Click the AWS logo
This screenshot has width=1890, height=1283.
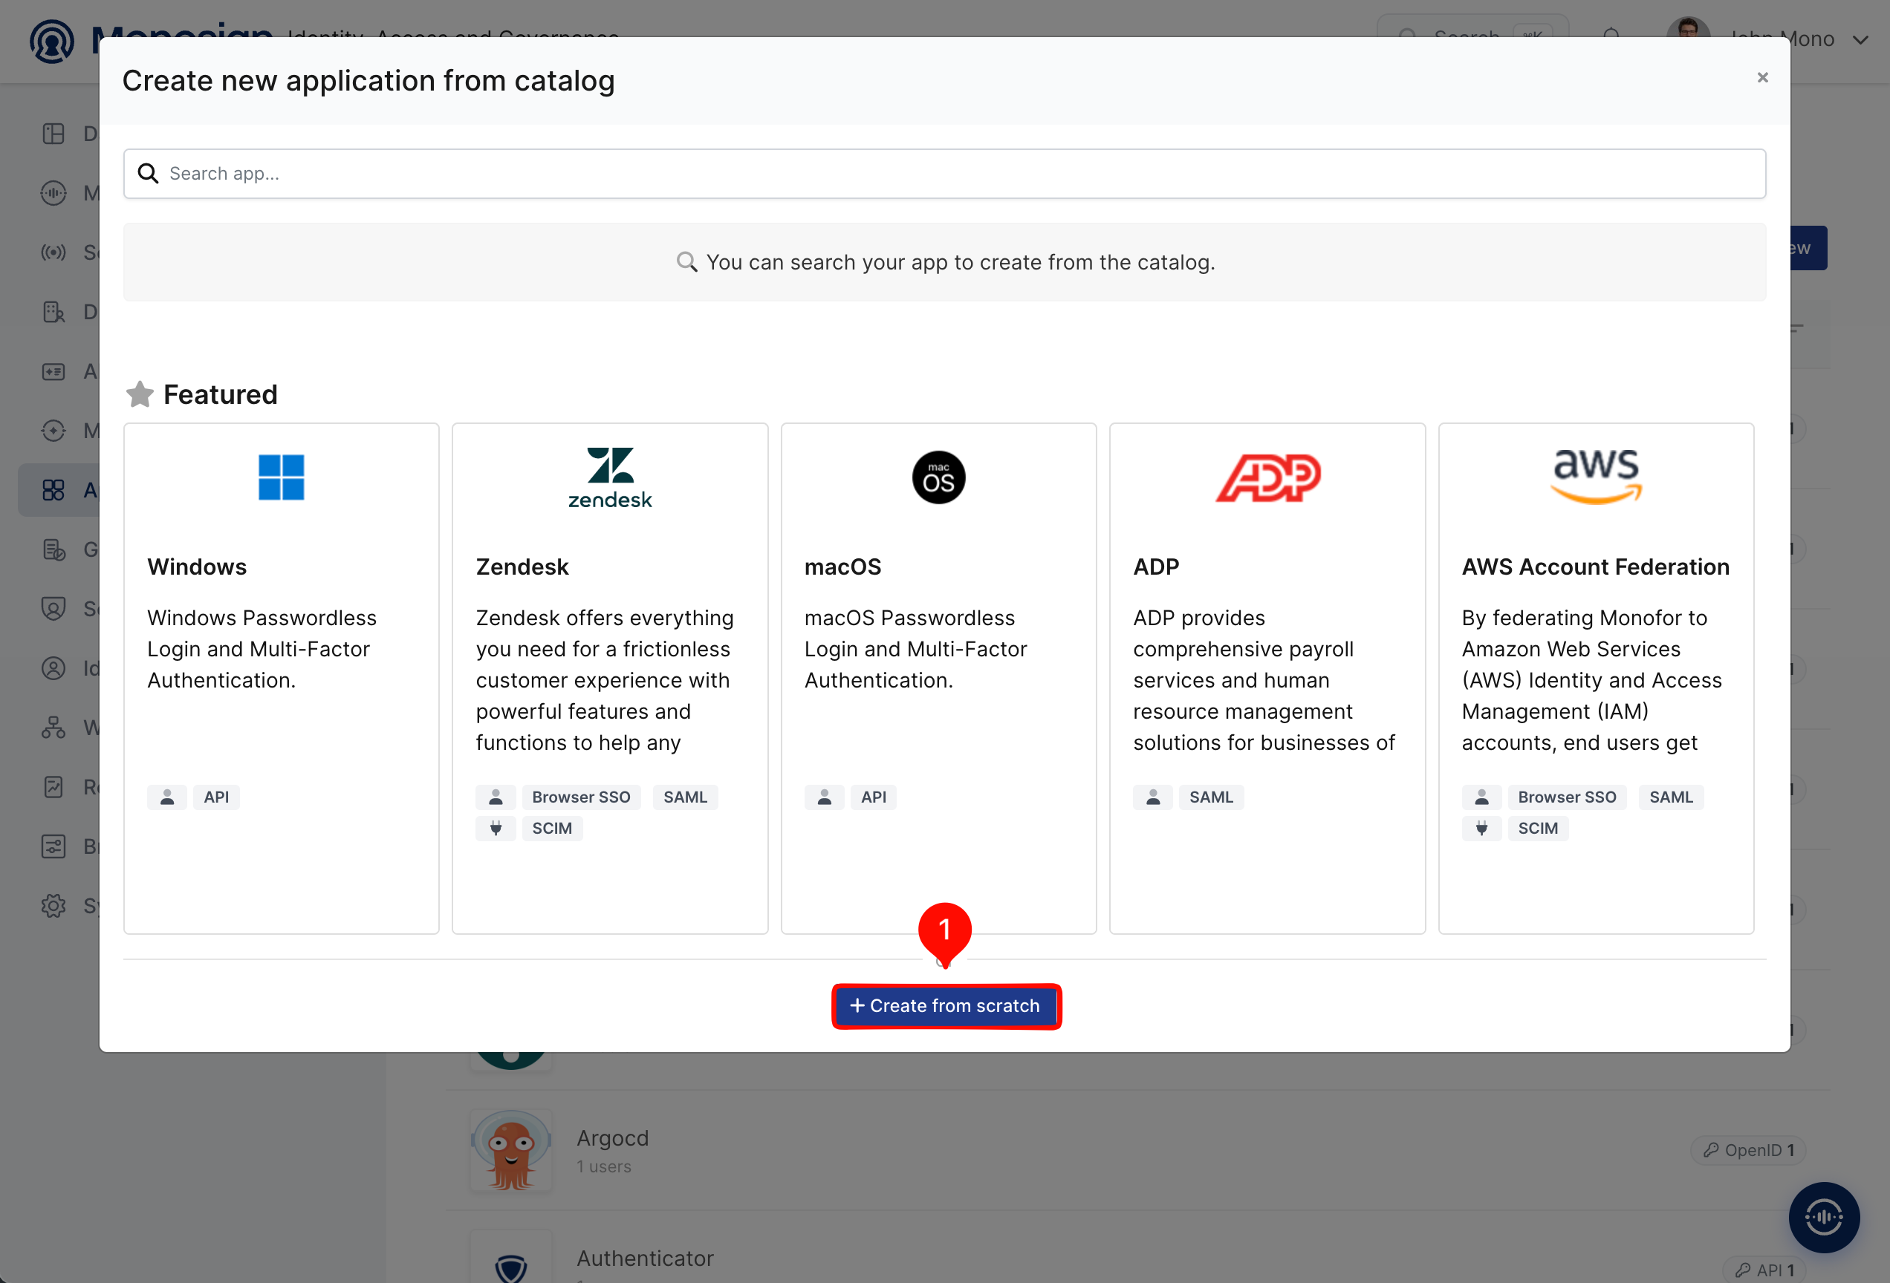(x=1596, y=477)
